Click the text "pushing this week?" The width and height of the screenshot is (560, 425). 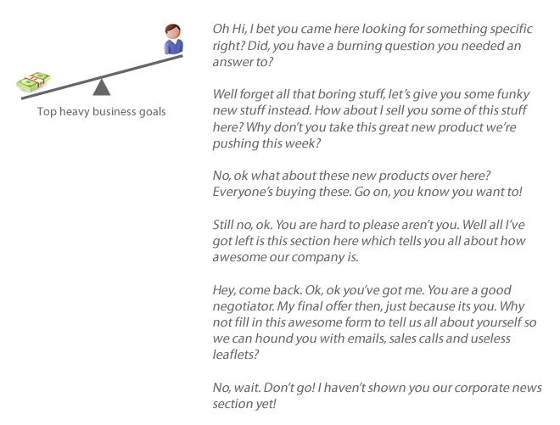point(266,143)
